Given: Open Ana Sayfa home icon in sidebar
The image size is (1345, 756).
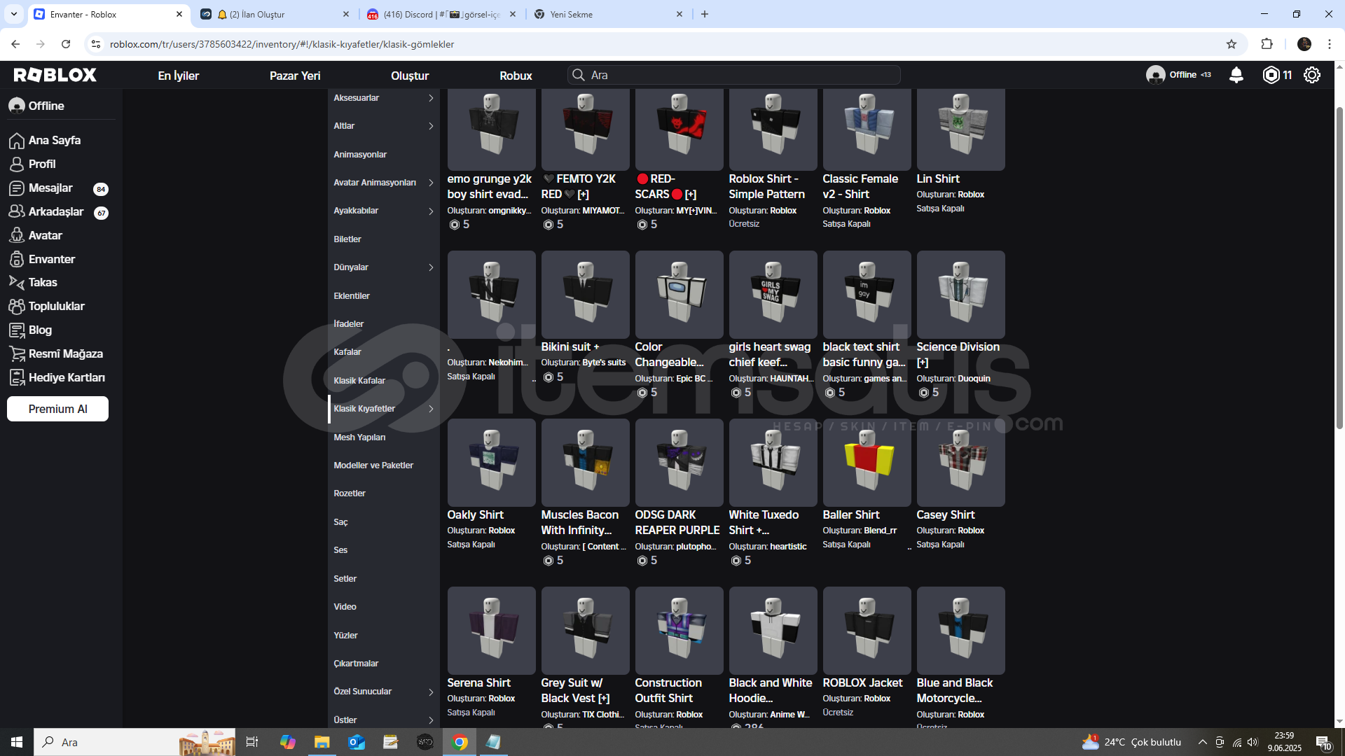Looking at the screenshot, I should pyautogui.click(x=17, y=141).
